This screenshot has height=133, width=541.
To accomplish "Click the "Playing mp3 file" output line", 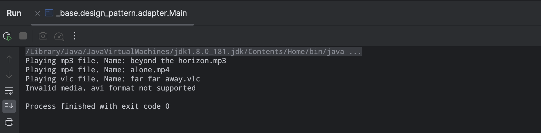I will [x=126, y=61].
